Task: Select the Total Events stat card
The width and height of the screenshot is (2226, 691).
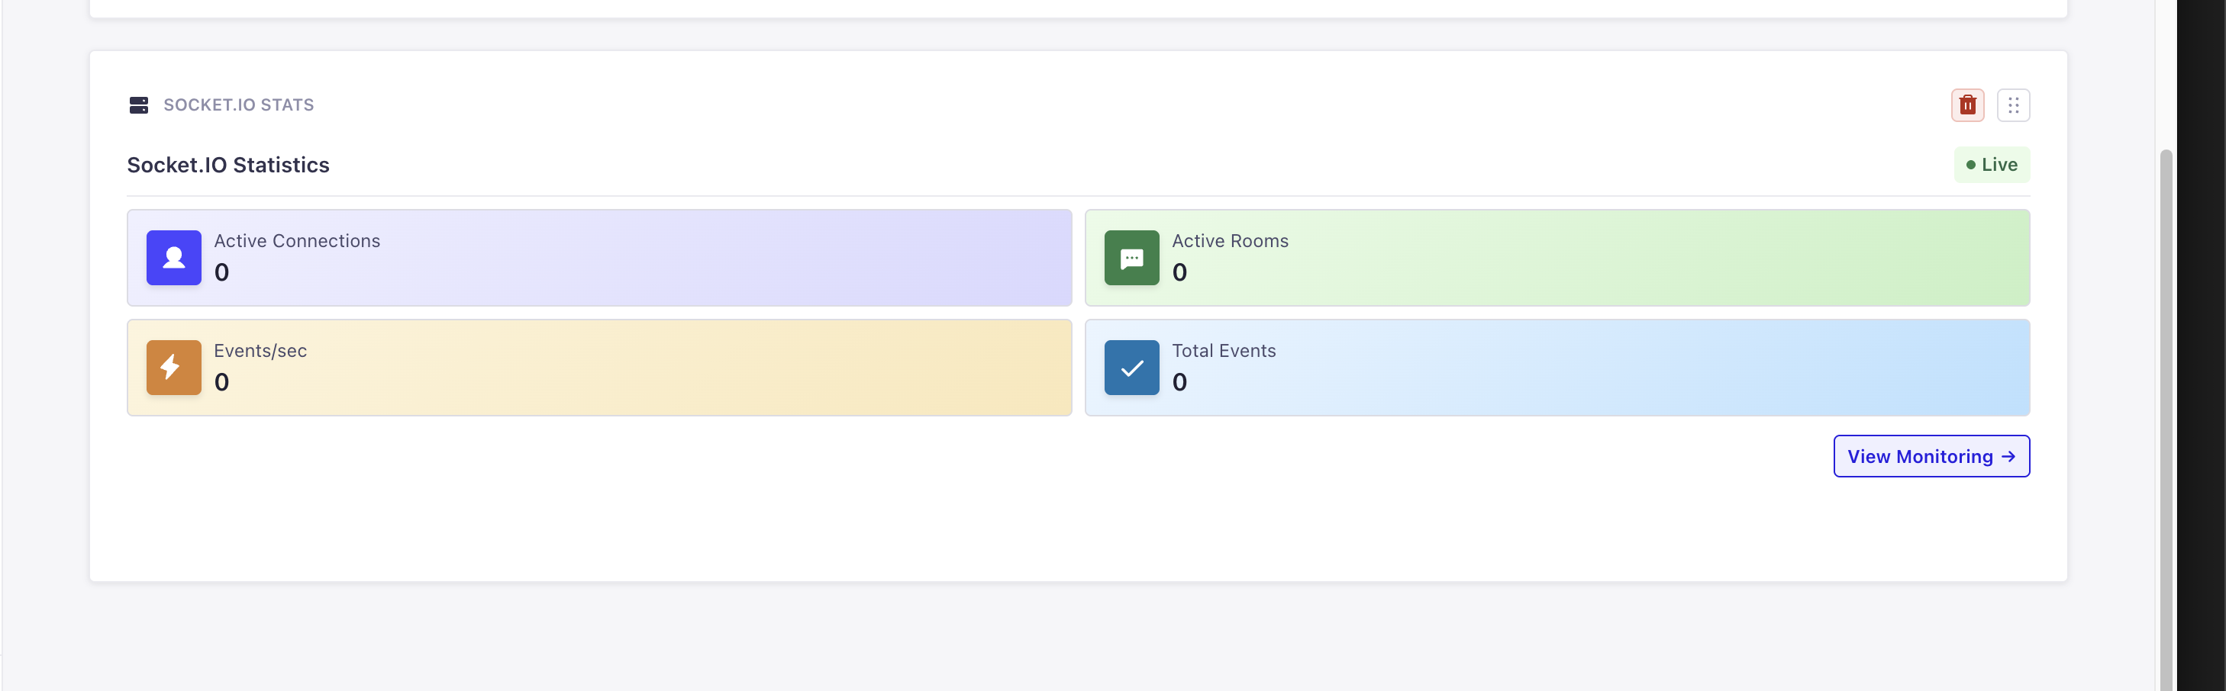Action: [1557, 367]
